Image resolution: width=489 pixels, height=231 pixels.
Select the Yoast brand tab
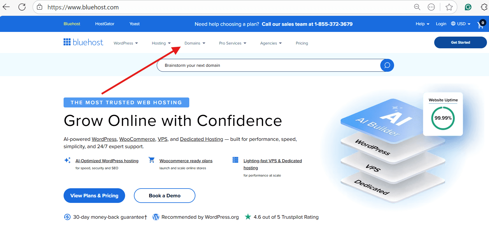click(x=134, y=24)
